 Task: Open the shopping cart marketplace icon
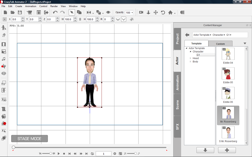click(30, 12)
